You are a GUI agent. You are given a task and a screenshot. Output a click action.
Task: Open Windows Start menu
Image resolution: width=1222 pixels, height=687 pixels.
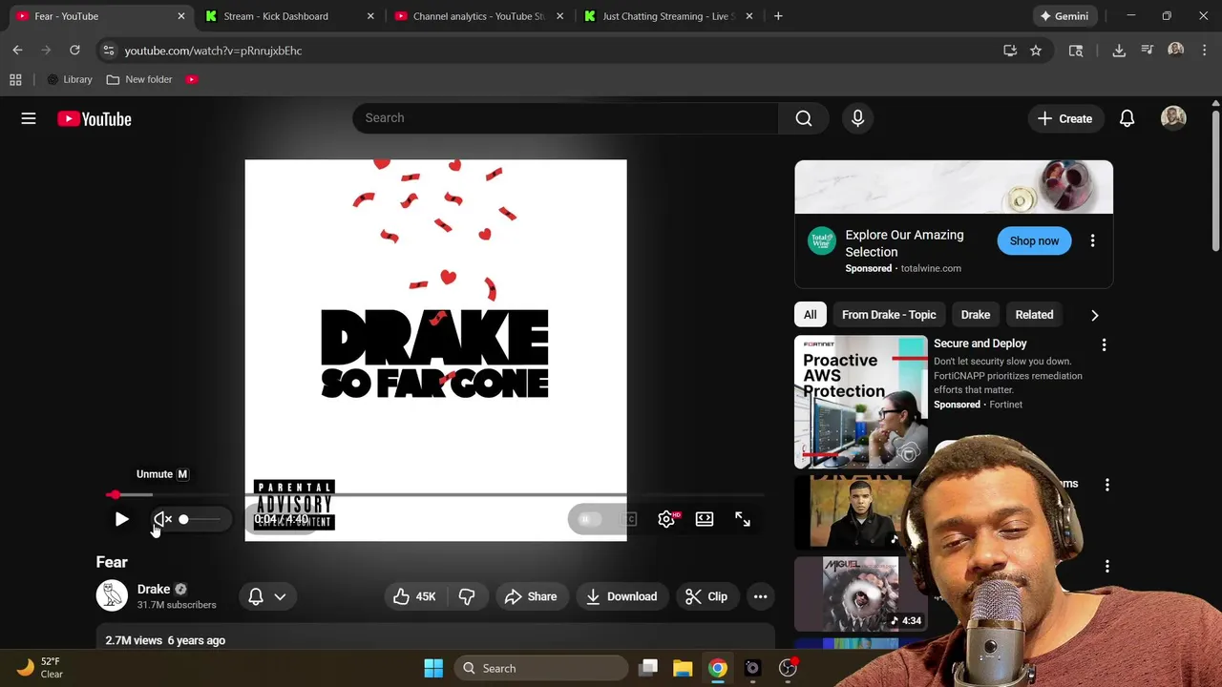point(433,668)
